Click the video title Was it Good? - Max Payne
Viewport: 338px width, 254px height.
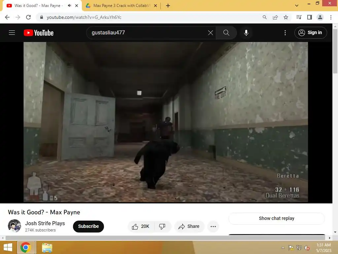tap(44, 212)
